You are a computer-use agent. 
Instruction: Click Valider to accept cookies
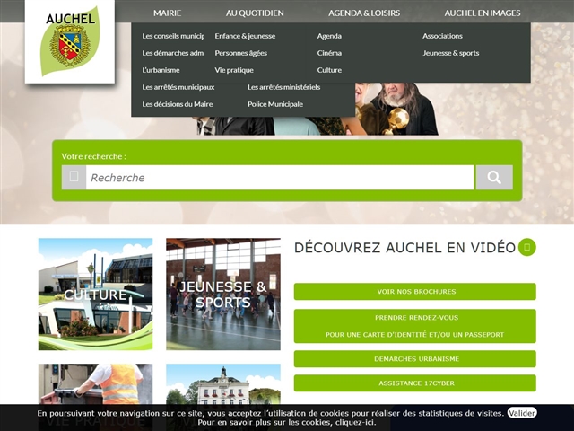click(522, 413)
